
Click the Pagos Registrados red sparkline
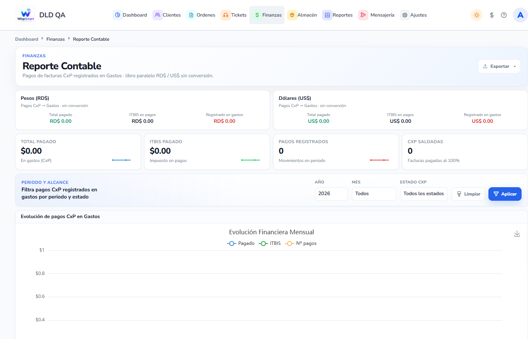(379, 160)
